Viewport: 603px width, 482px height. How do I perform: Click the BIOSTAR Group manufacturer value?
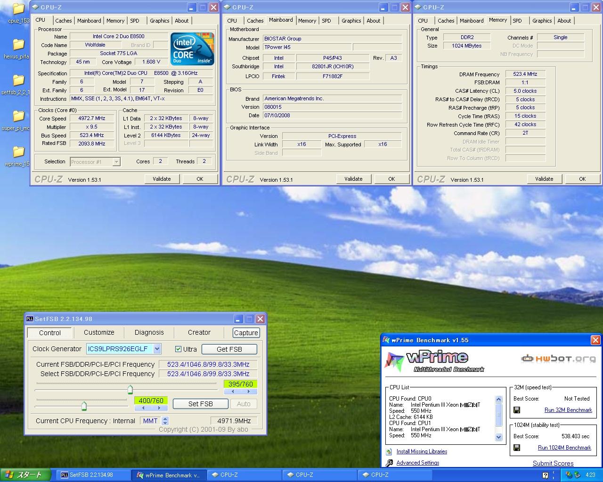(x=332, y=39)
